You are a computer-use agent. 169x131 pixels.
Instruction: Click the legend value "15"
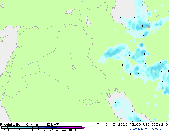[x=39, y=130]
